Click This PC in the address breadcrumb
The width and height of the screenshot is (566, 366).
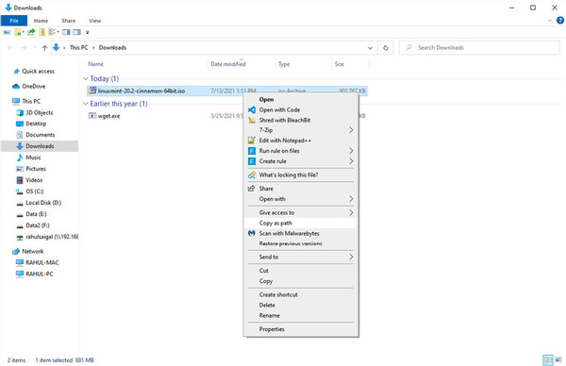pyautogui.click(x=78, y=48)
